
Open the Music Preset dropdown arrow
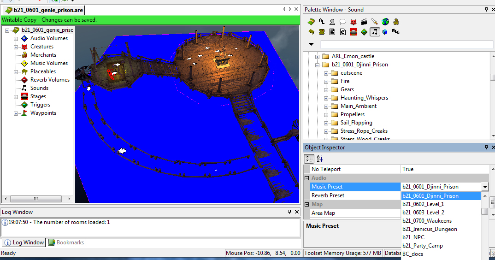pyautogui.click(x=484, y=187)
